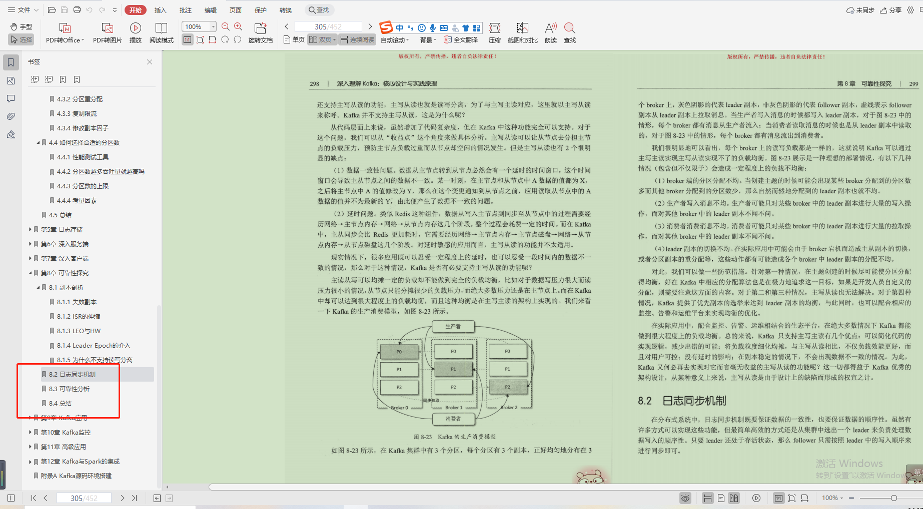This screenshot has height=509, width=923.
Task: Open the 编辑 tab
Action: tap(211, 10)
